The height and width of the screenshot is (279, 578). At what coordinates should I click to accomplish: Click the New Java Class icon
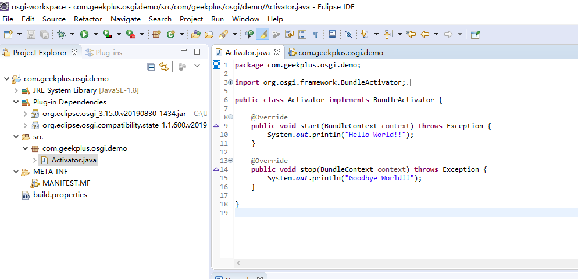point(171,35)
